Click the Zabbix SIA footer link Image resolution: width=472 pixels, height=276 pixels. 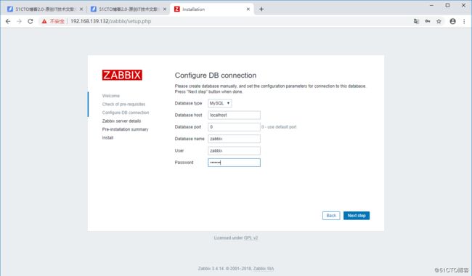tap(264, 269)
